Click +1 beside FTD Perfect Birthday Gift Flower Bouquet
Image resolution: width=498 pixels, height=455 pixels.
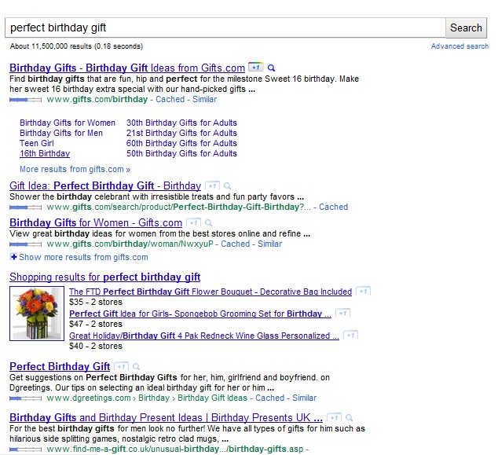tap(364, 291)
